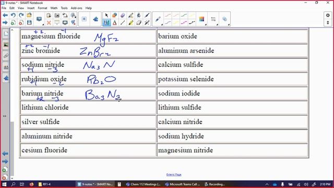The image size is (334, 188).
Task: Open the Gallery side tab
Action: (x=6, y=45)
